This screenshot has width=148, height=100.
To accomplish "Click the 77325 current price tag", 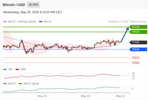I will 138,42.
